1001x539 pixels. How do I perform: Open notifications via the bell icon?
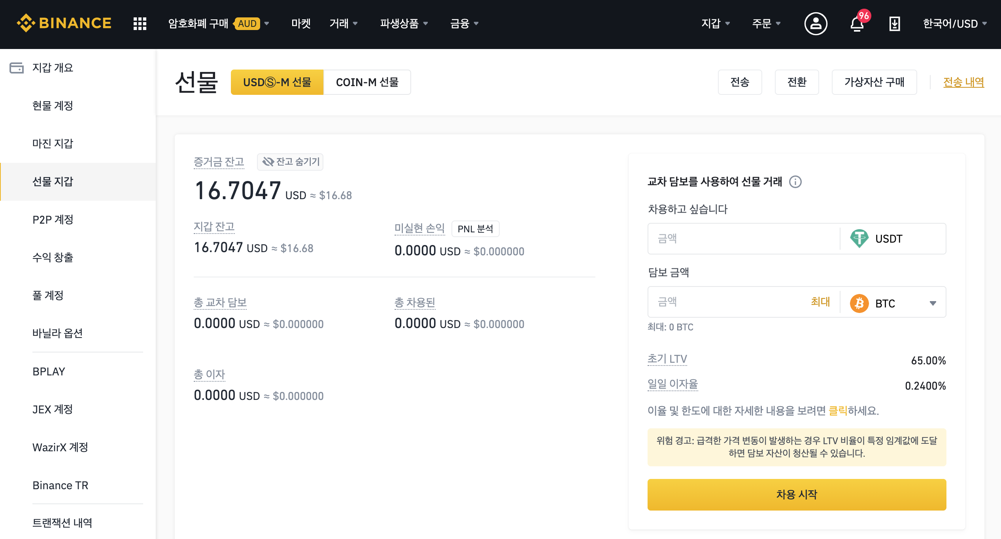[856, 25]
